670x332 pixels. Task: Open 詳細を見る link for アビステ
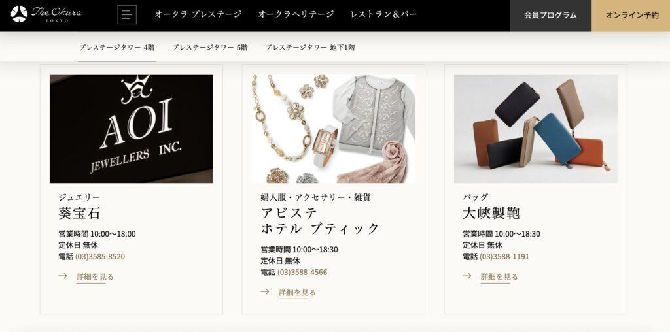(x=298, y=293)
